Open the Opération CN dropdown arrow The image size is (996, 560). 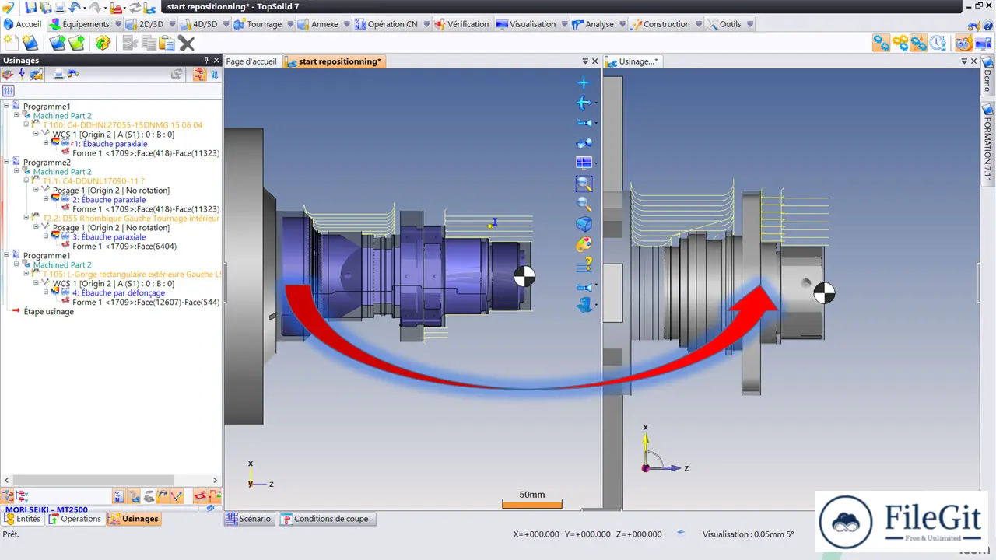point(426,24)
